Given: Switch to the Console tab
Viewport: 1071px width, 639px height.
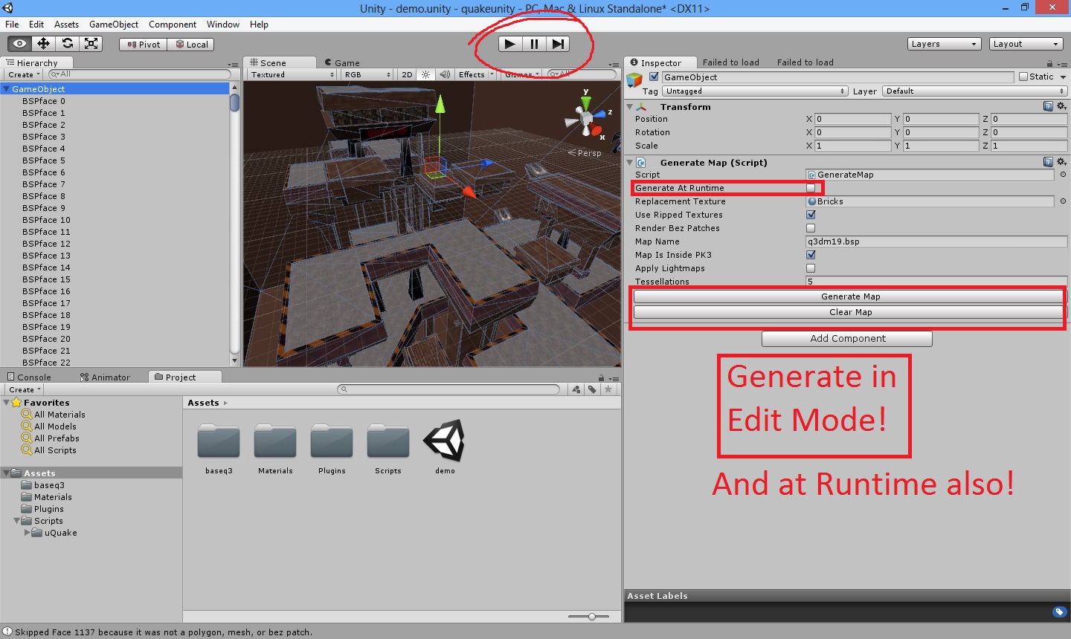Looking at the screenshot, I should click(30, 377).
